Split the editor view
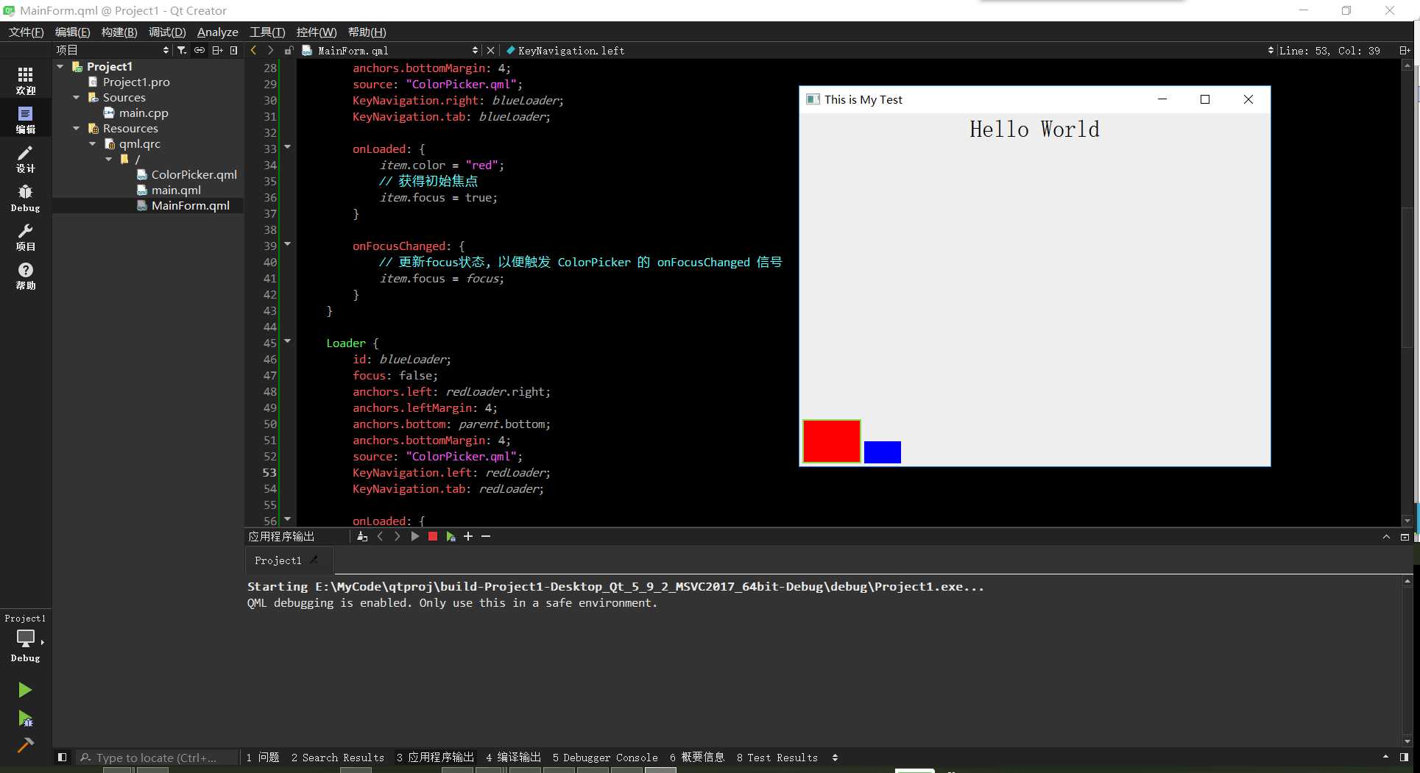This screenshot has height=773, width=1420. click(x=1404, y=50)
